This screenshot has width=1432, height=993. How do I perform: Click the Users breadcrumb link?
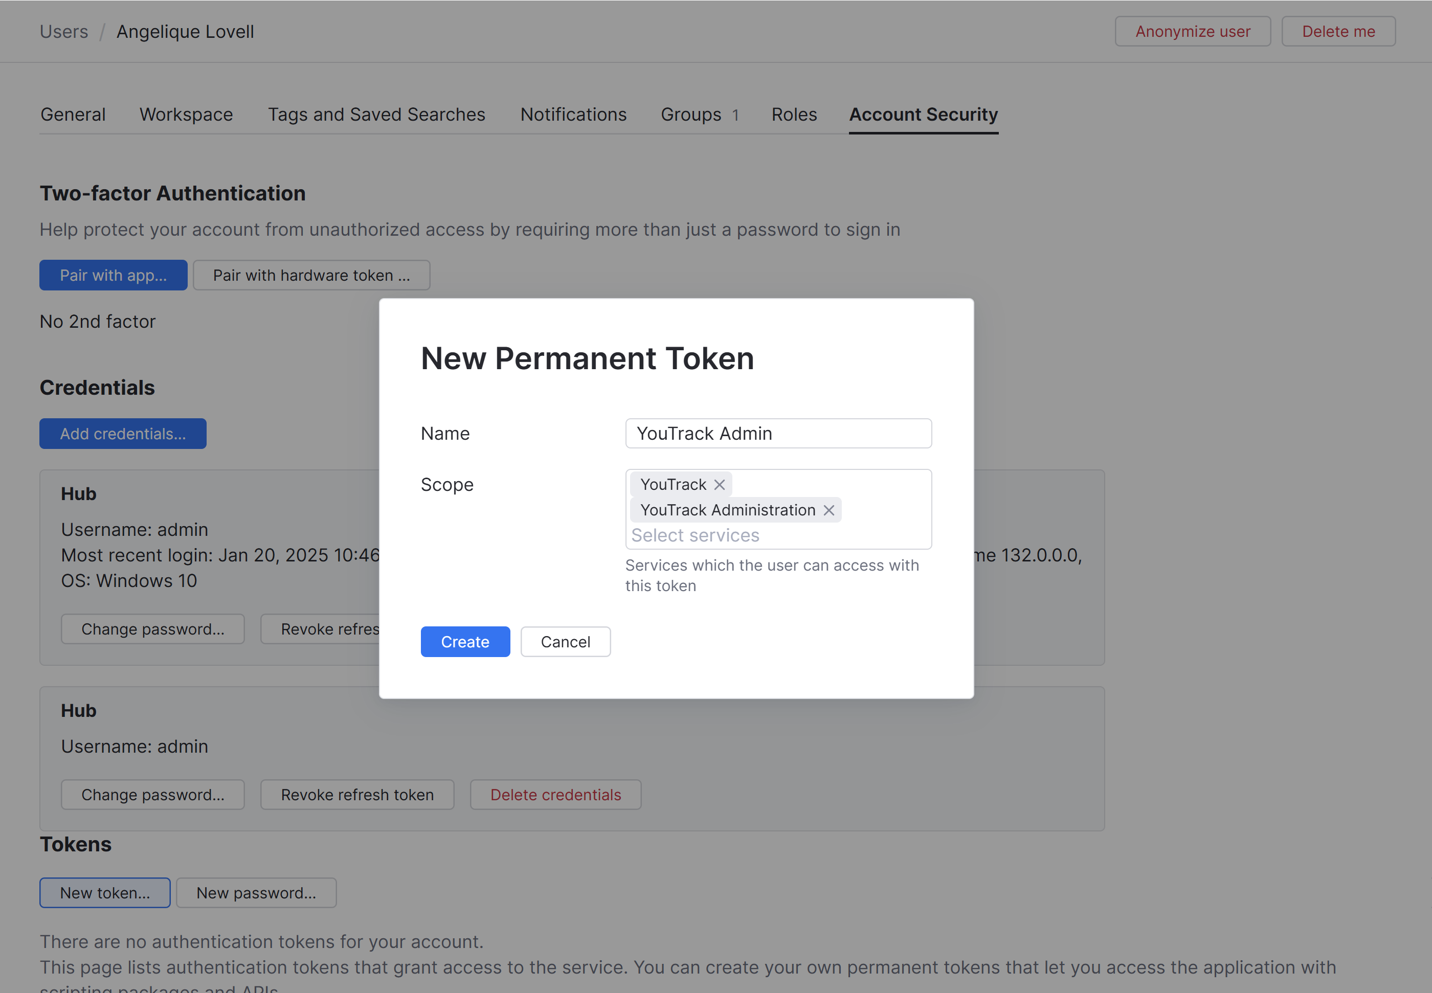point(64,32)
